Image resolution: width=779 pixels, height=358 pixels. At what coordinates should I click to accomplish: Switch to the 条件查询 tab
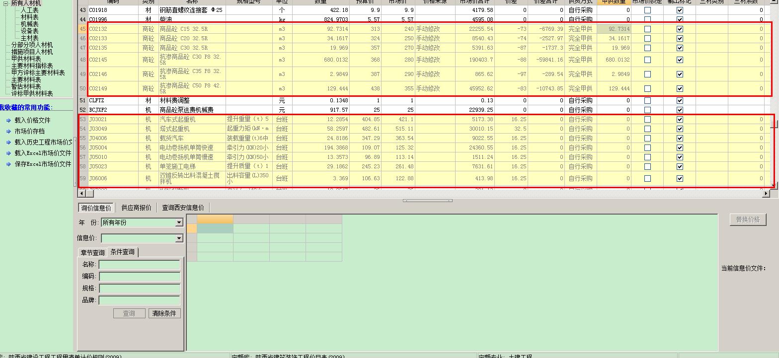tap(123, 252)
